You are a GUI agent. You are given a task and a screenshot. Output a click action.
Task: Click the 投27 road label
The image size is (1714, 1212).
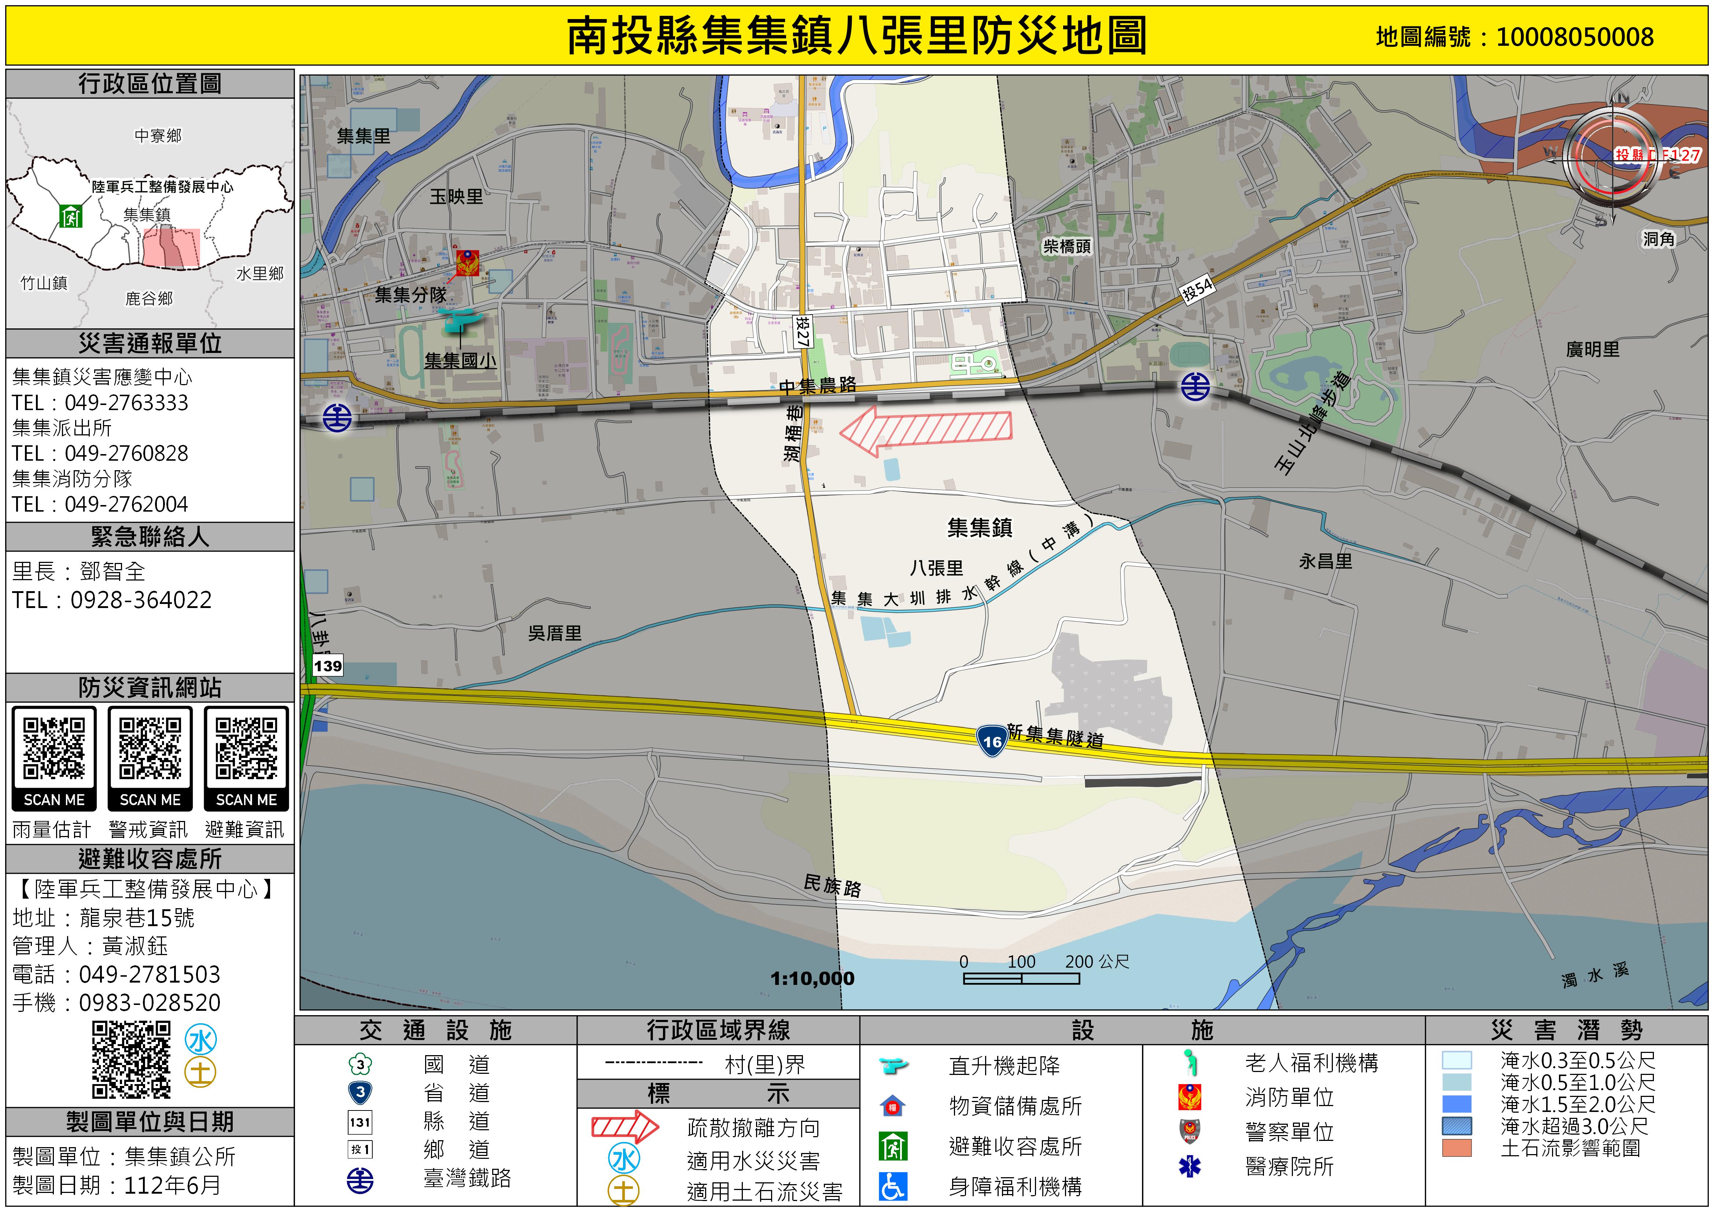pyautogui.click(x=803, y=332)
